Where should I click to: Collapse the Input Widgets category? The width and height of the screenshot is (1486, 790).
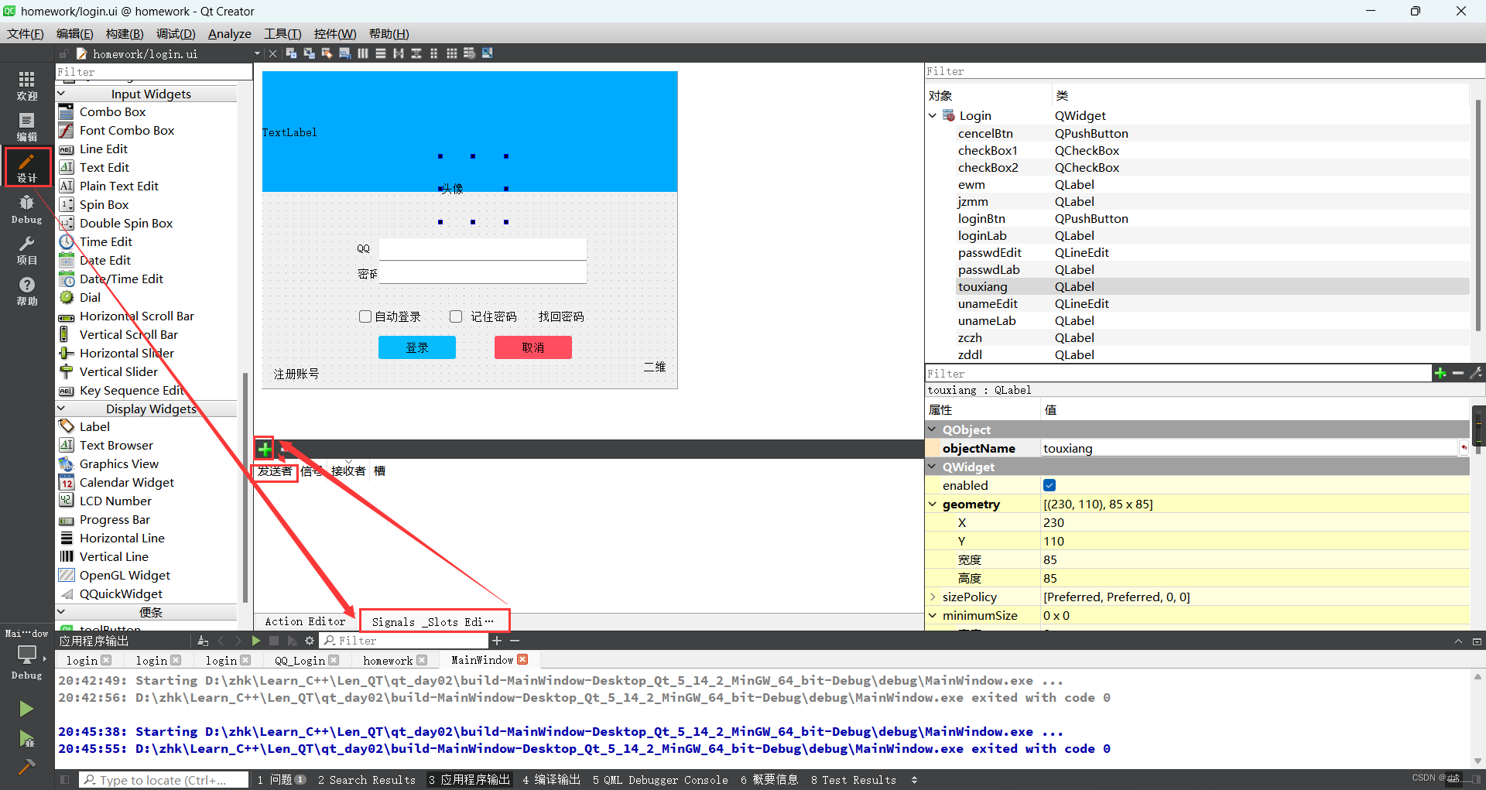coord(62,94)
